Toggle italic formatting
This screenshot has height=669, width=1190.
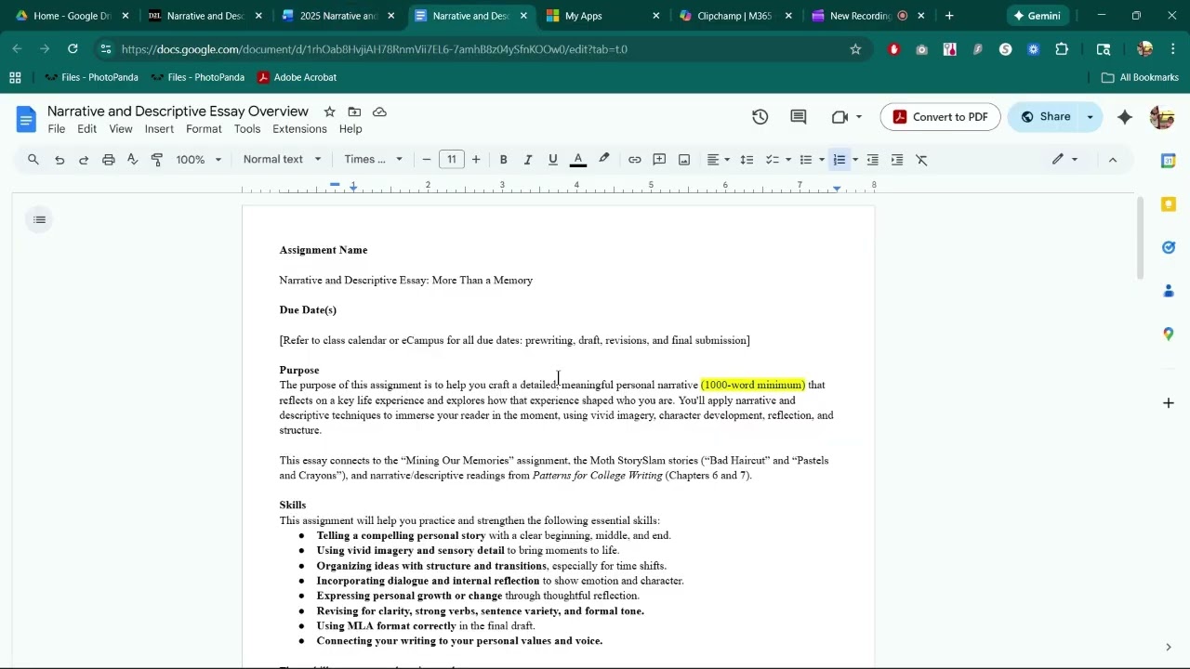(x=528, y=160)
